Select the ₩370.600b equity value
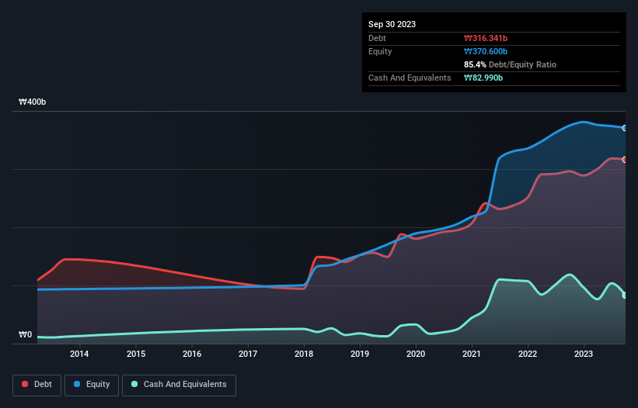This screenshot has width=638, height=408. coord(486,51)
